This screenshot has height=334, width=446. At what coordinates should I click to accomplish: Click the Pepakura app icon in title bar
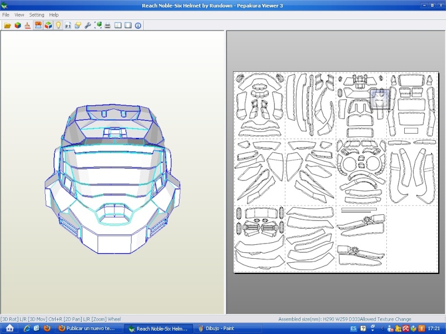point(4,6)
